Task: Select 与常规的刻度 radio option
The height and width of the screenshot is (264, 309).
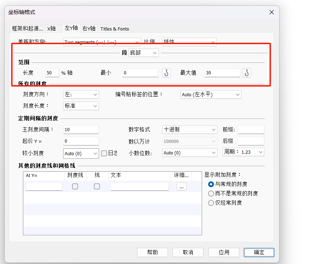Action: (211, 184)
